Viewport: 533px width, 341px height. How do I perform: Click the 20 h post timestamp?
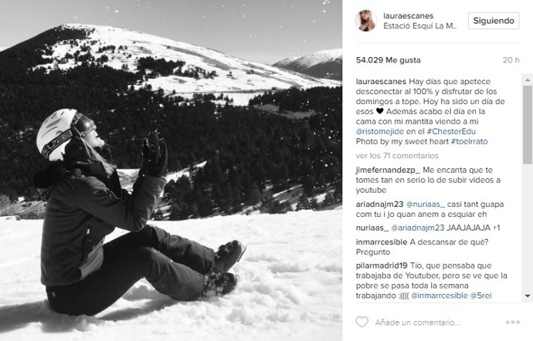coord(511,60)
